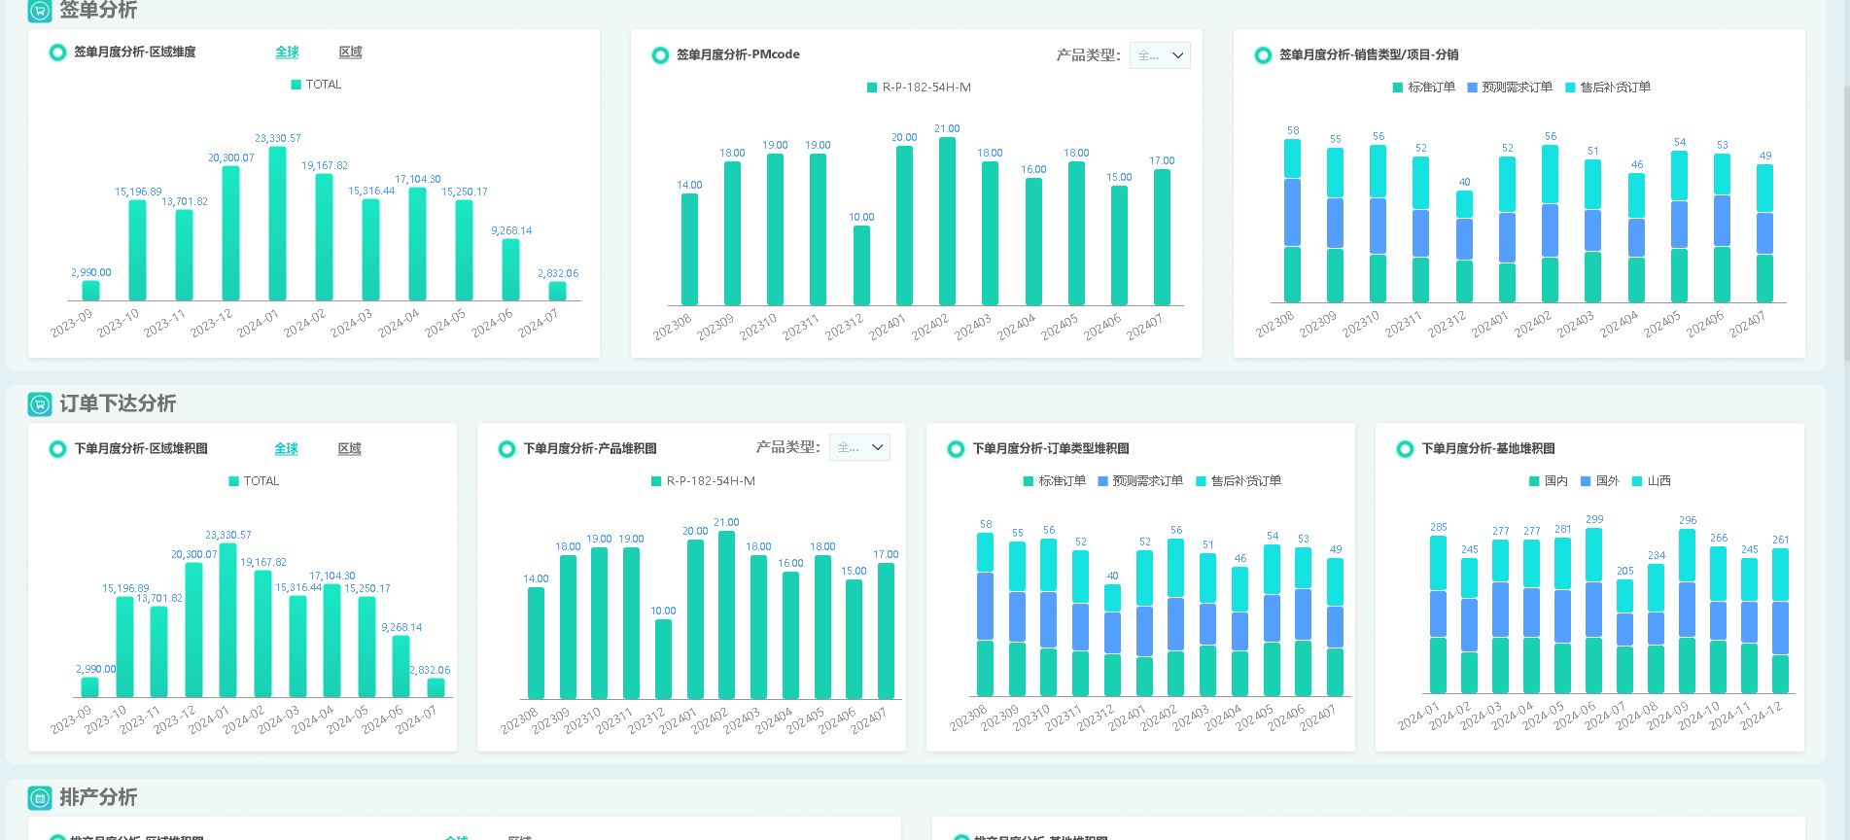Open 产品类型 dropdown in 下单月度分析-产品堆积图 card
Screen dimensions: 1850x840
(x=859, y=447)
